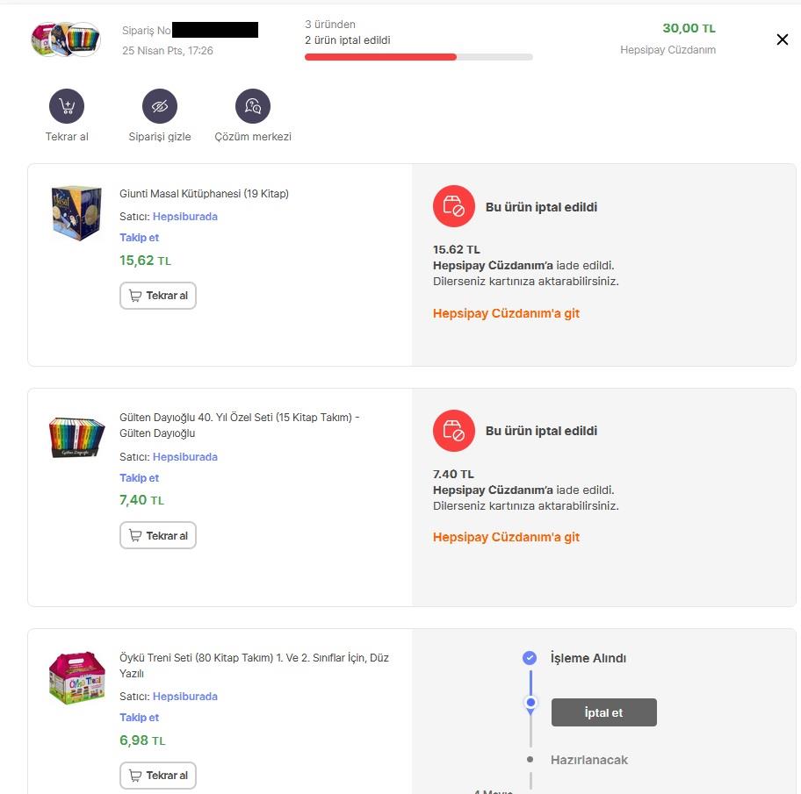Click Takip et under Gülten Dayıoğlu set
Viewport: 801px width, 794px height.
point(139,478)
